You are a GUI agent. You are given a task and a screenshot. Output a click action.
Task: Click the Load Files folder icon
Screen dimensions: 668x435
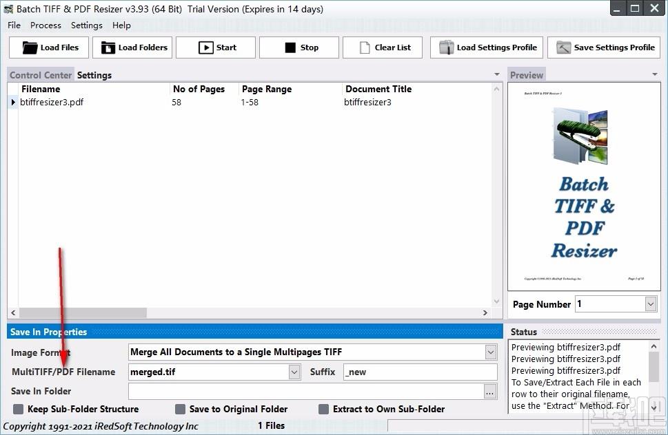click(30, 47)
